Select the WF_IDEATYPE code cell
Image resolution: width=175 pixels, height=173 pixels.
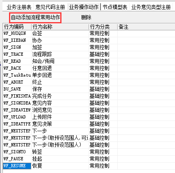click(17, 124)
